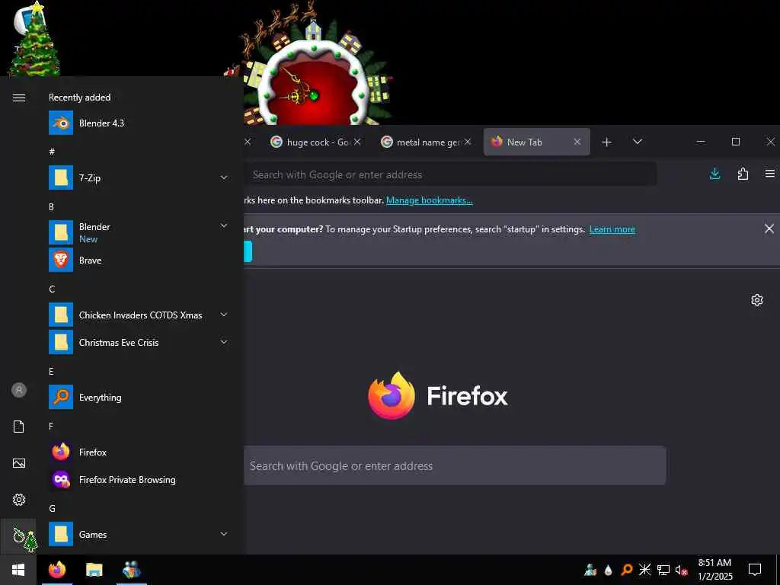Click the Power icon with Christmas tree

(x=19, y=536)
